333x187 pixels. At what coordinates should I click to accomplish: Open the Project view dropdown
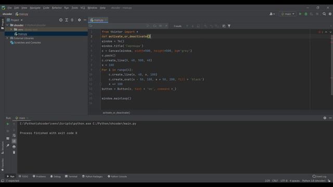click(x=15, y=20)
